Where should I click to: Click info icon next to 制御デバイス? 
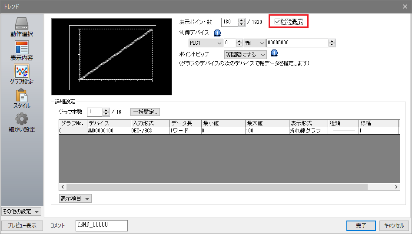pyautogui.click(x=217, y=33)
